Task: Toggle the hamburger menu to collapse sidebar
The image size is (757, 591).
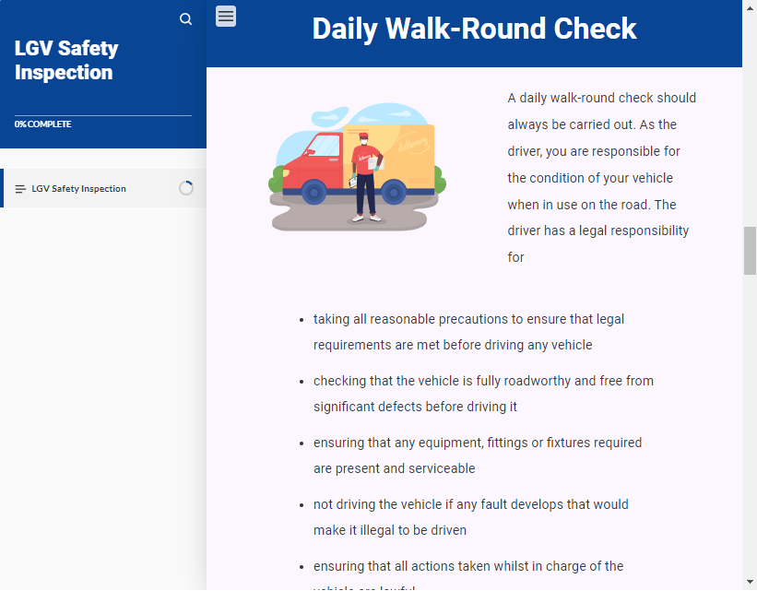Action: point(226,16)
